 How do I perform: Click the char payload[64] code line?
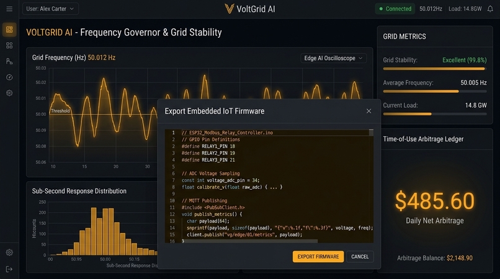coord(208,221)
